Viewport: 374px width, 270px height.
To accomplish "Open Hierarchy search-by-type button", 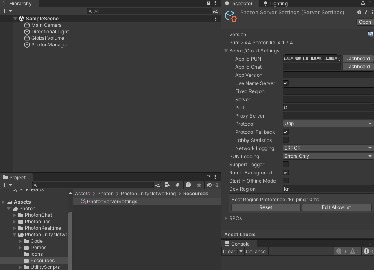I will click(x=216, y=11).
